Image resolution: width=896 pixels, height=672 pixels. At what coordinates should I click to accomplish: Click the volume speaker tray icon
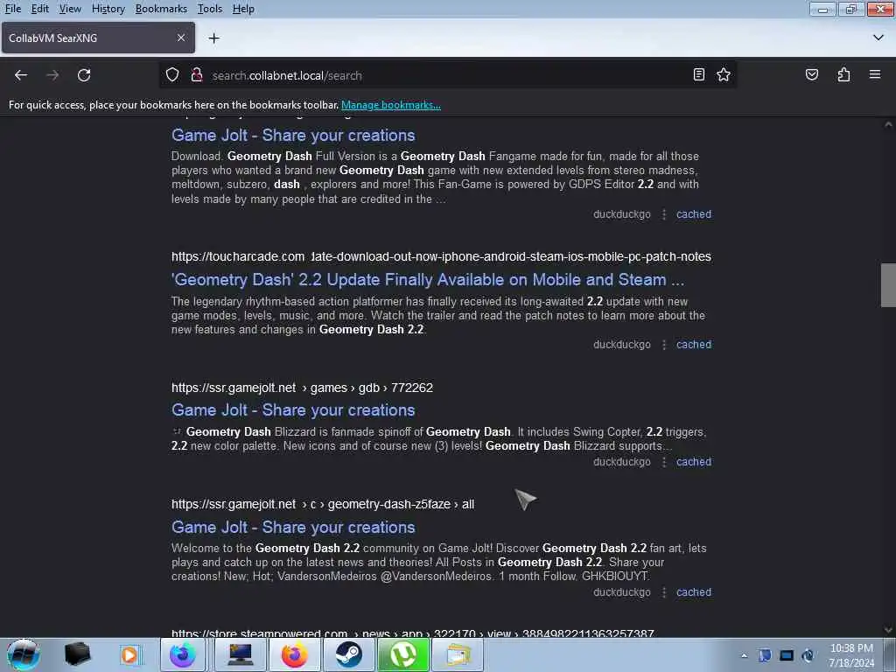tap(808, 655)
